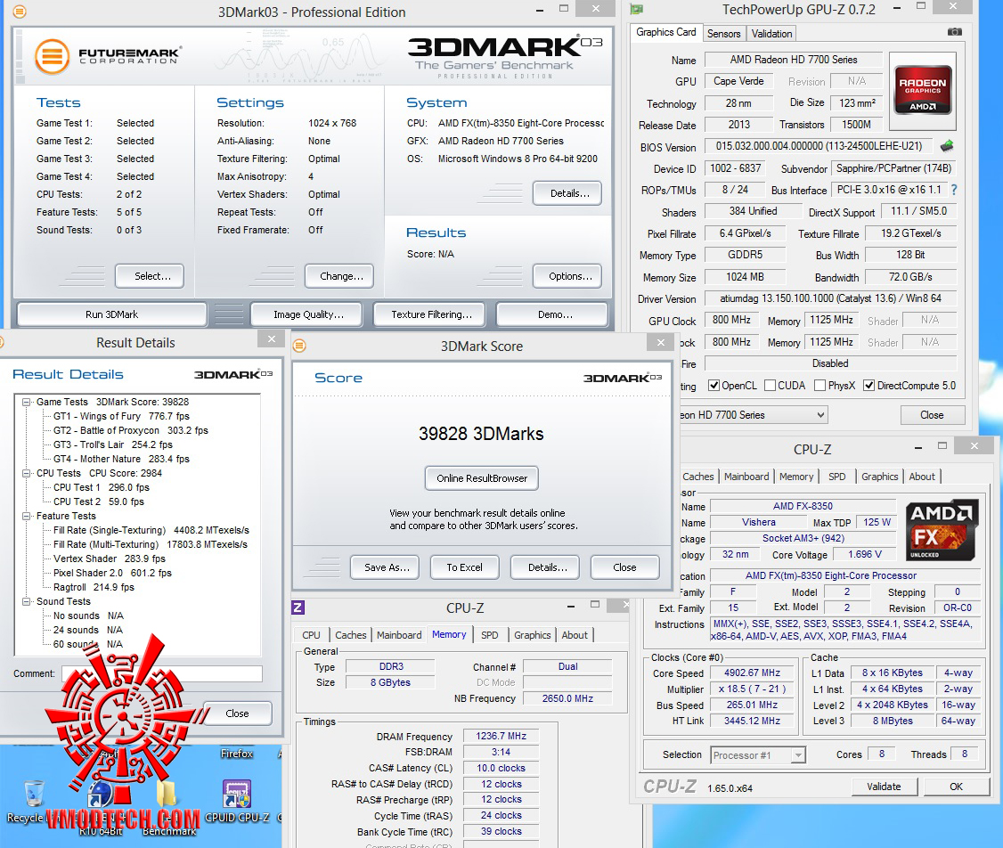
Task: Open the Graphics tab in memory CPU-Z window
Action: (x=532, y=635)
